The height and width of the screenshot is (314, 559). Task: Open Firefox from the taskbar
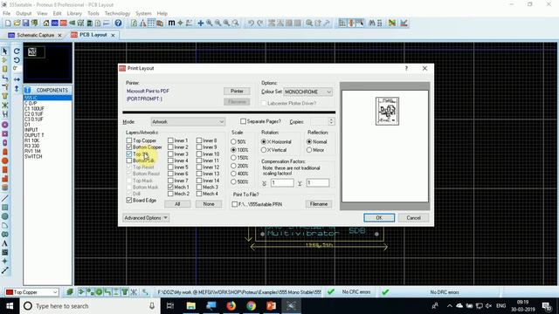point(231,306)
